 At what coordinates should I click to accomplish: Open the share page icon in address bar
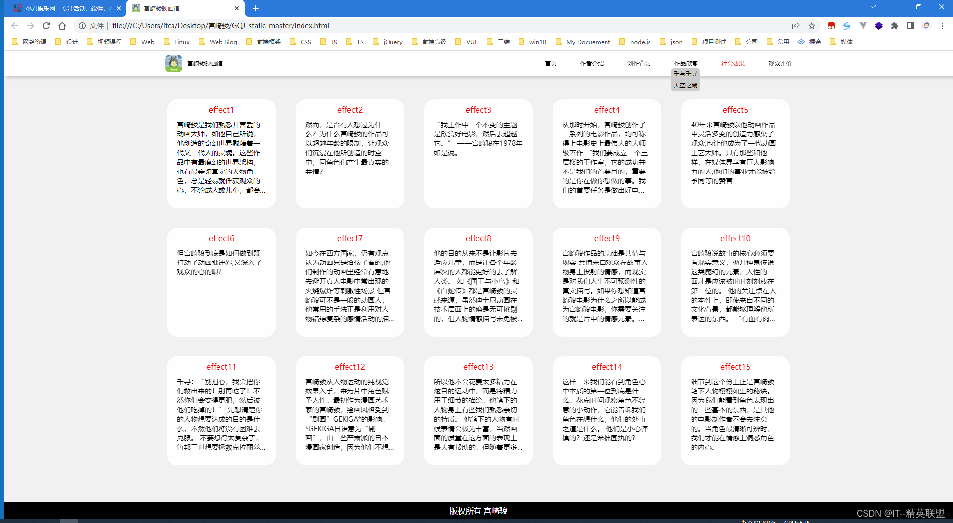pyautogui.click(x=796, y=26)
